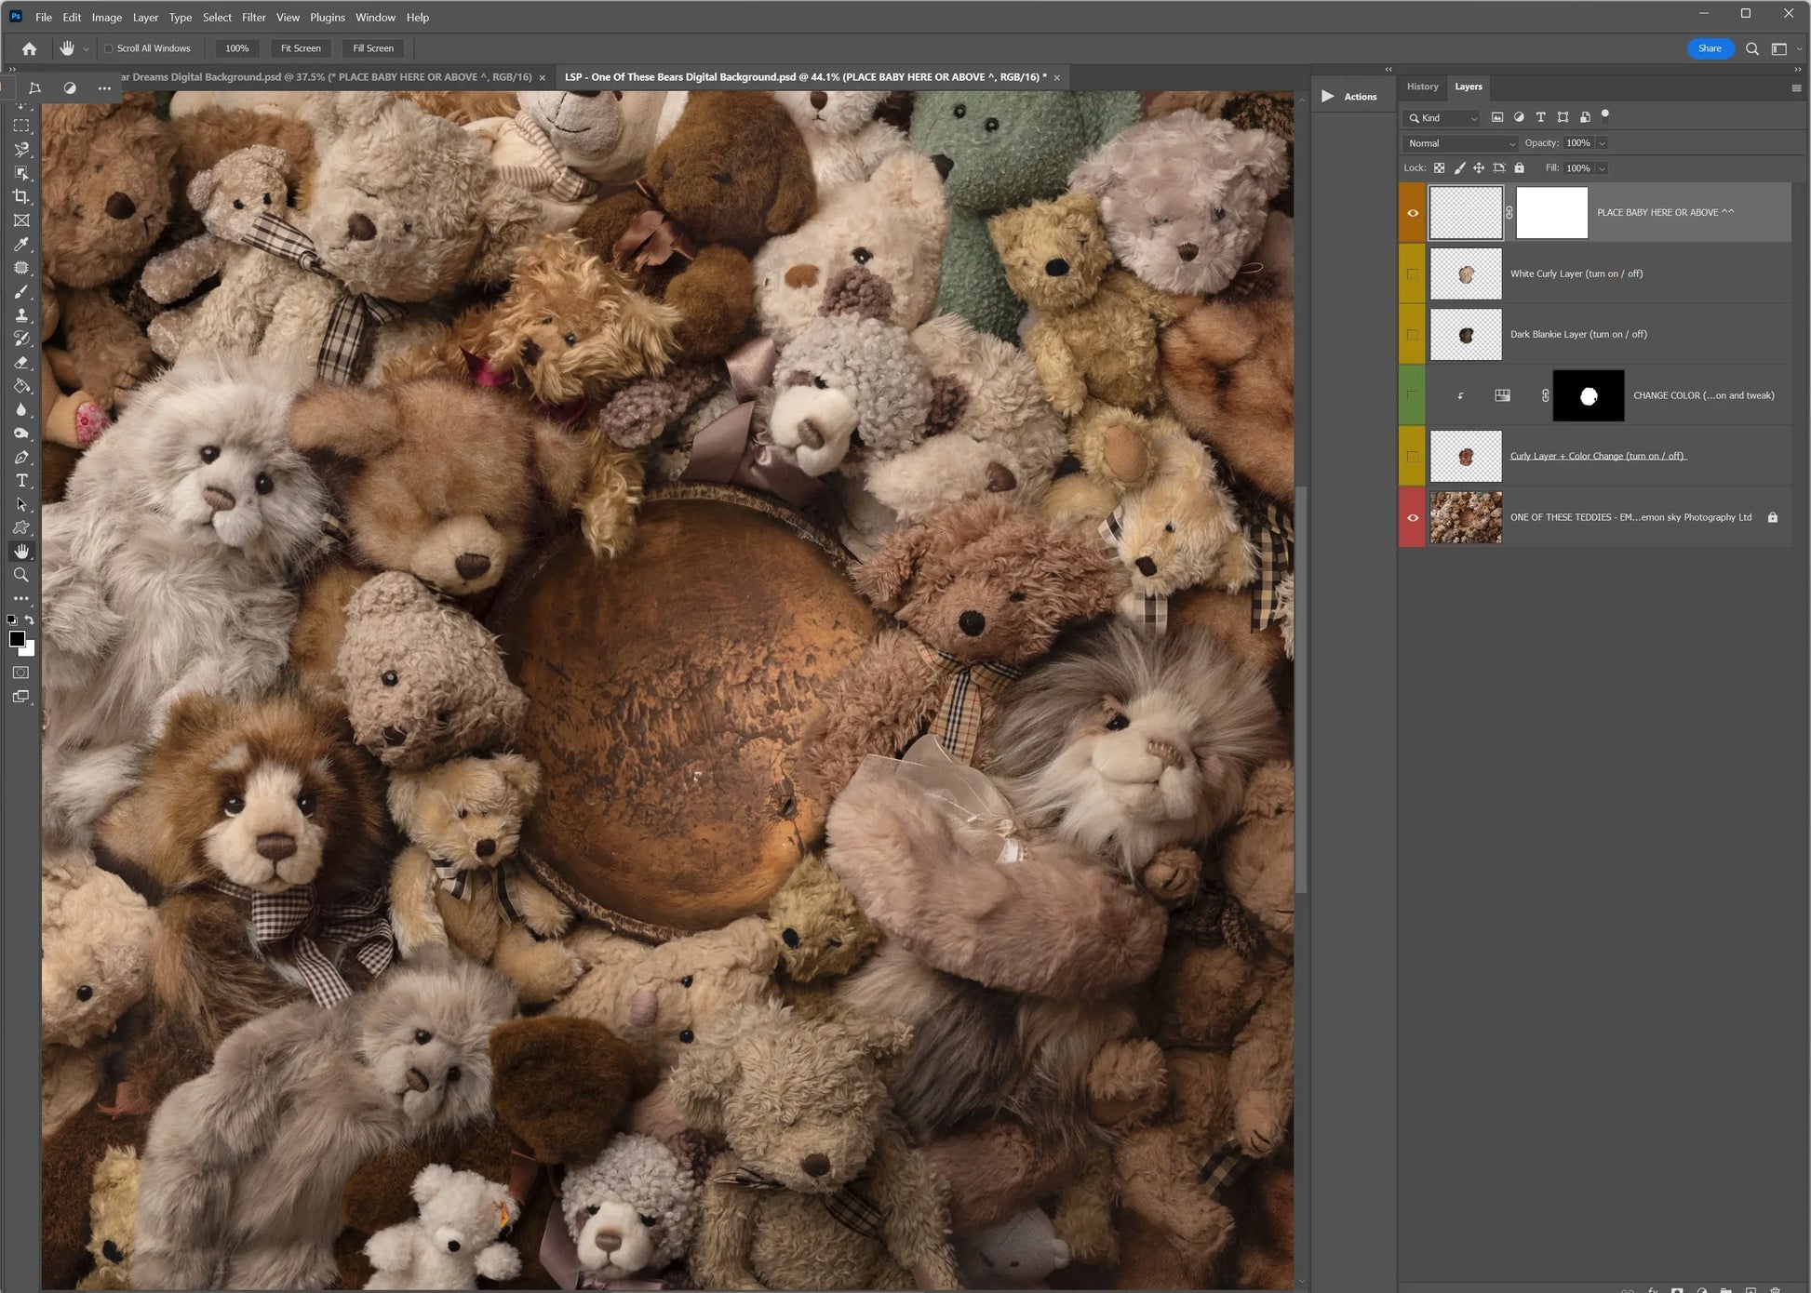Click the black foreground color swatch

tap(16, 638)
